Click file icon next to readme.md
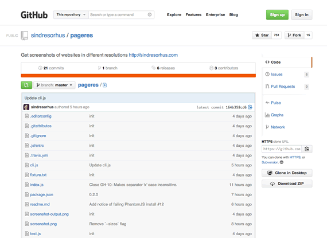The height and width of the screenshot is (238, 327). click(27, 204)
